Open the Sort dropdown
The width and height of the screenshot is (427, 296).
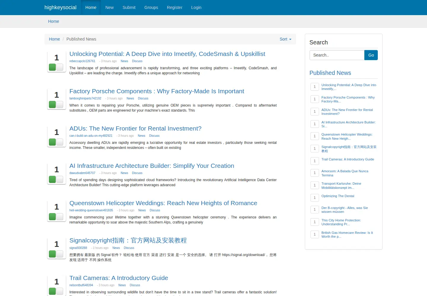[286, 39]
